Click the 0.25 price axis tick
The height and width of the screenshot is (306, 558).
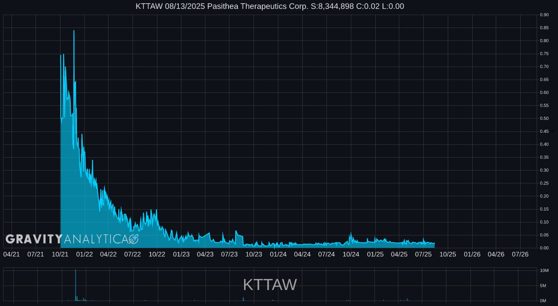[x=544, y=183]
